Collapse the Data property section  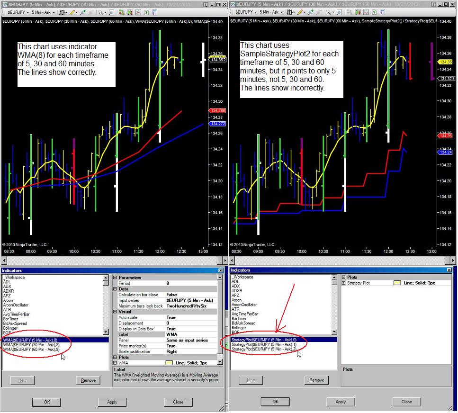115,289
